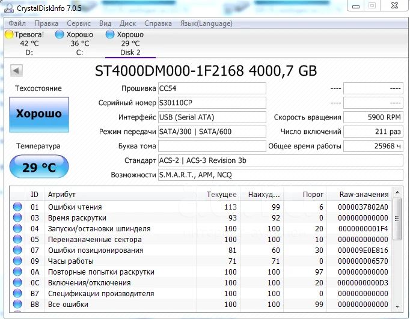Select the Повторные попытки раскрутки row
The width and height of the screenshot is (410, 319).
point(201,272)
